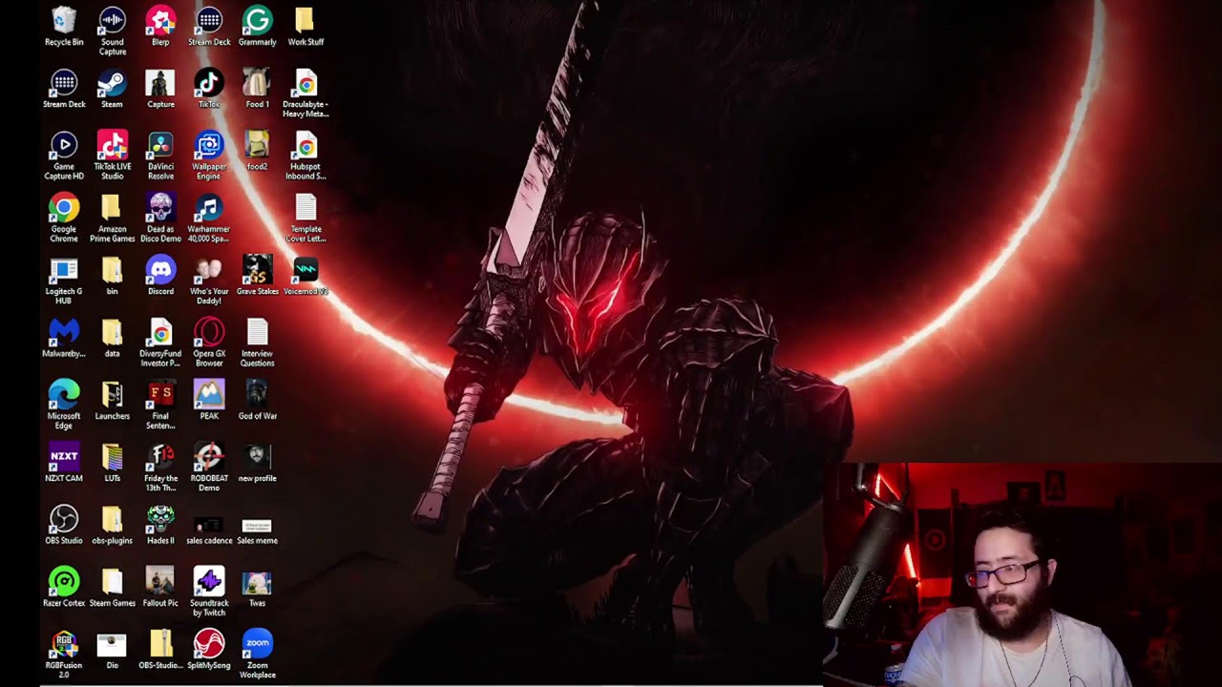Viewport: 1222px width, 687px height.
Task: Launch the God of War shortcut
Action: click(257, 401)
